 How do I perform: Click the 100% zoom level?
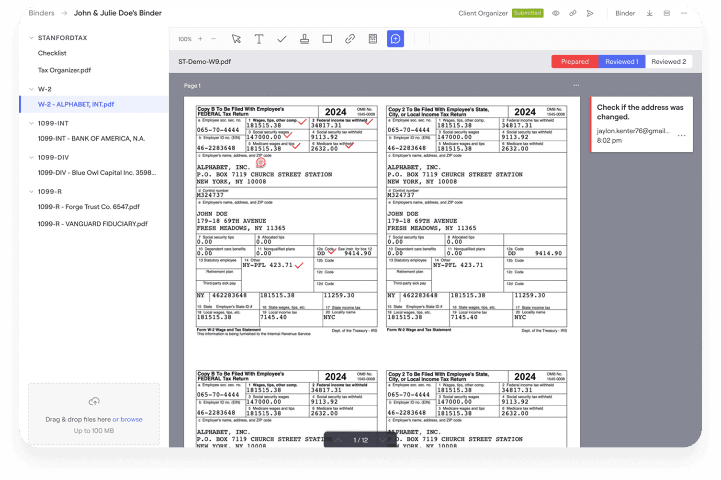pyautogui.click(x=185, y=39)
